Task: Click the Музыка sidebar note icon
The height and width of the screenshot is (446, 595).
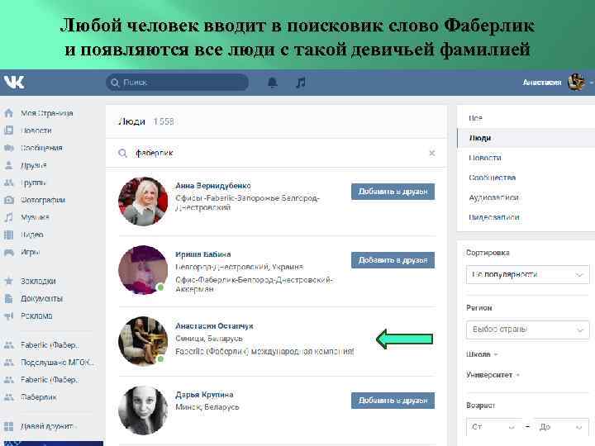Action: click(8, 217)
